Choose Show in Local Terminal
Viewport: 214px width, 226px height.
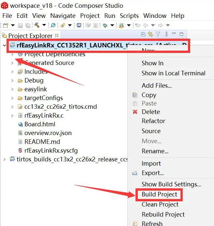tap(174, 73)
